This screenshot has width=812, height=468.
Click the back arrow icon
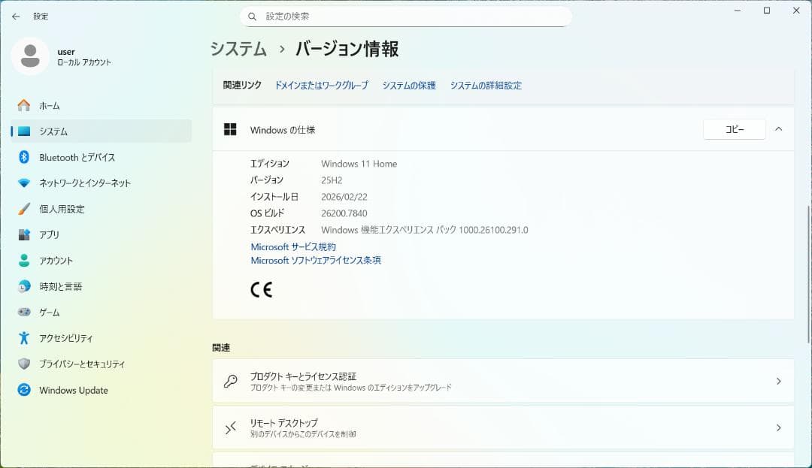tap(16, 17)
